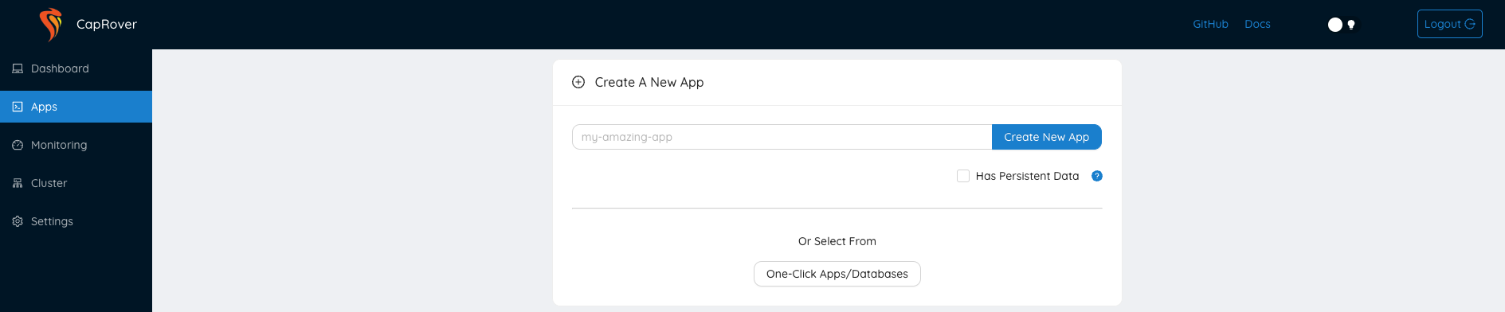This screenshot has height=312, width=1505.
Task: Click the lightbulb theme icon in header
Action: [1351, 25]
